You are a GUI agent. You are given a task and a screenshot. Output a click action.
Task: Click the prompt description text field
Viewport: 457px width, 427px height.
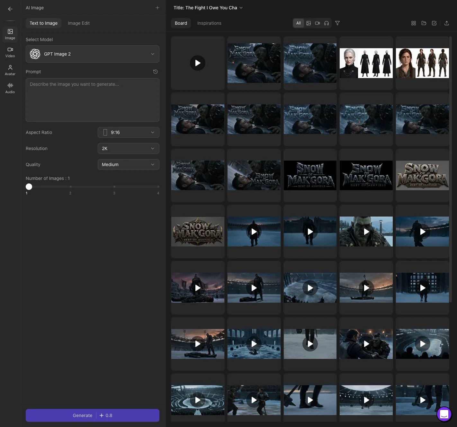(x=93, y=100)
